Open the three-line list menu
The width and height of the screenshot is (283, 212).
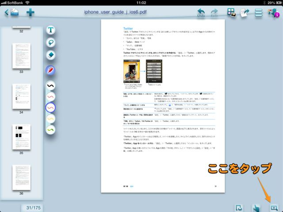(259, 13)
